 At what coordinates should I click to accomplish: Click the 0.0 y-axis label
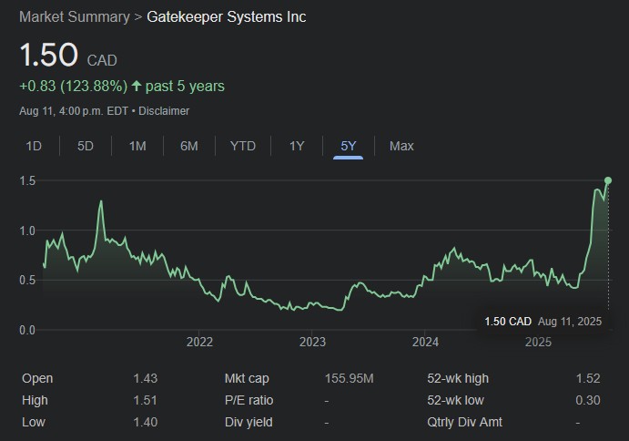coord(27,330)
